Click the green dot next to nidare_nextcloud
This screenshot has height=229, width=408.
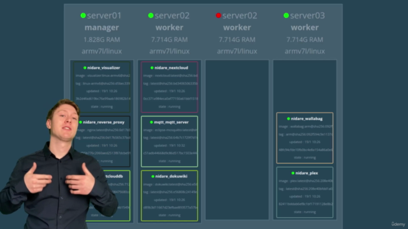pos(152,68)
